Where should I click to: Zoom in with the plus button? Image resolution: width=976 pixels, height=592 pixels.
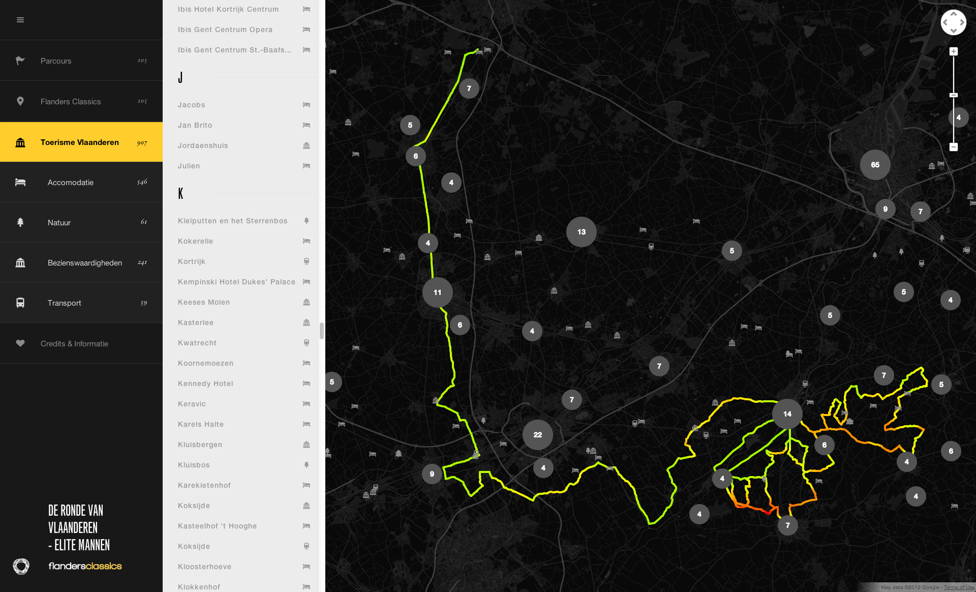coord(954,51)
